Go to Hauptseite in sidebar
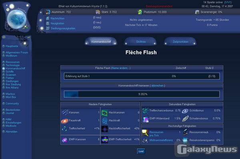This screenshot has width=240, height=159. (12, 46)
